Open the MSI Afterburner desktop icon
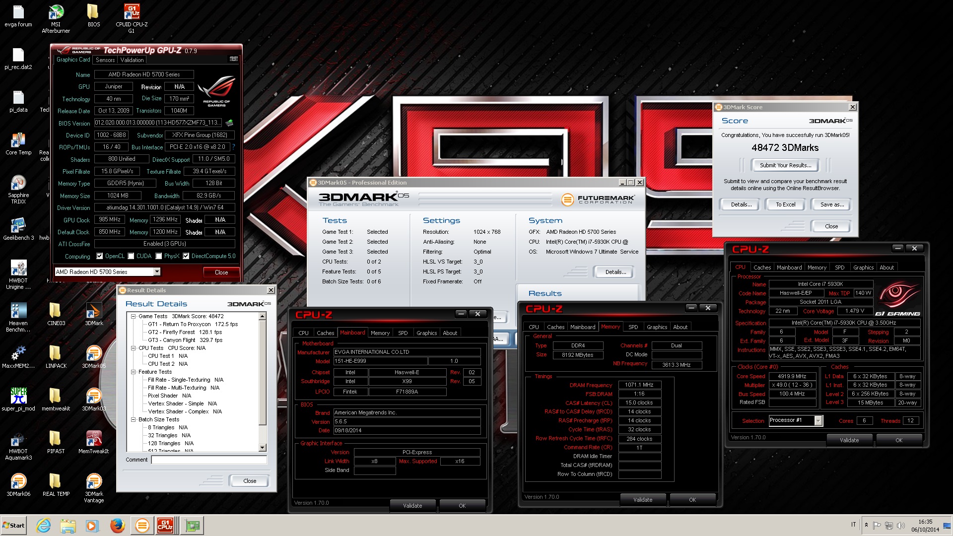The width and height of the screenshot is (953, 536). pos(56,19)
